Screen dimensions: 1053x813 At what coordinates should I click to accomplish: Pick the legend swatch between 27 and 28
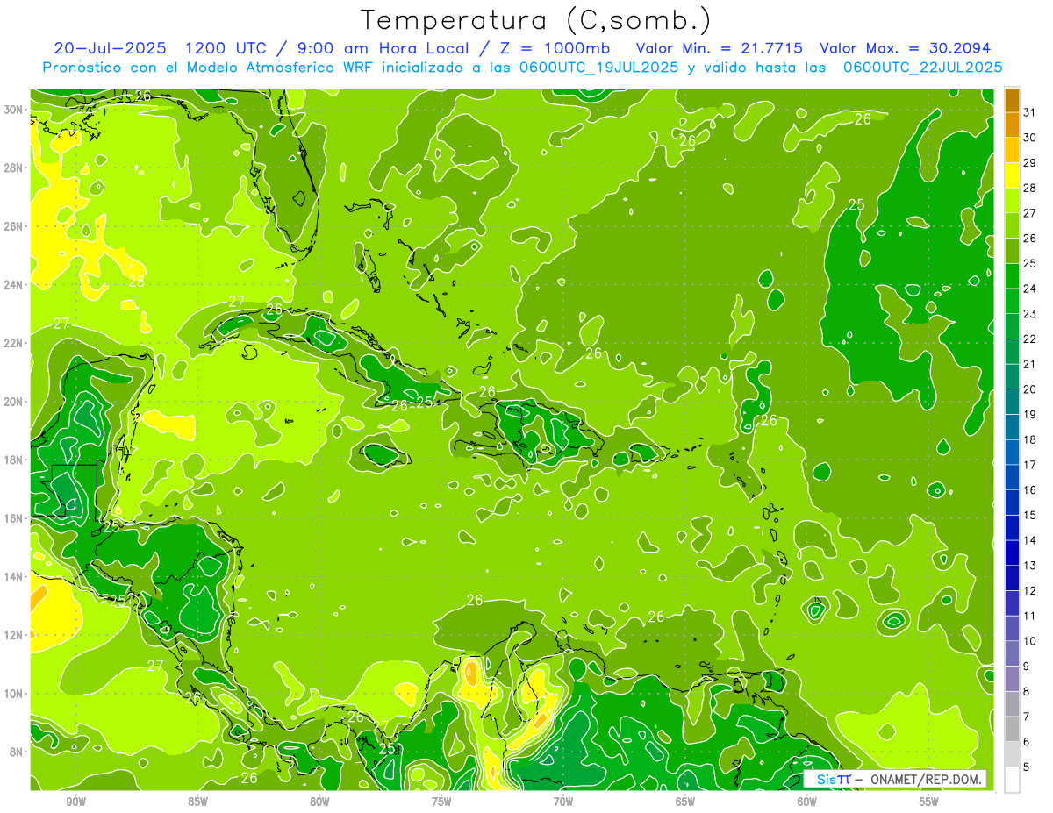pyautogui.click(x=1012, y=200)
